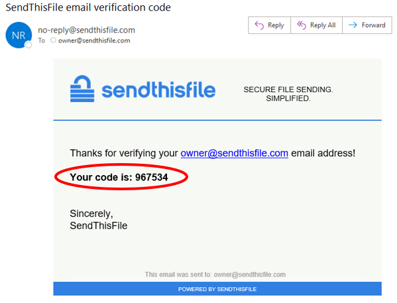The image size is (397, 303).
Task: Click the Reply button
Action: (269, 25)
